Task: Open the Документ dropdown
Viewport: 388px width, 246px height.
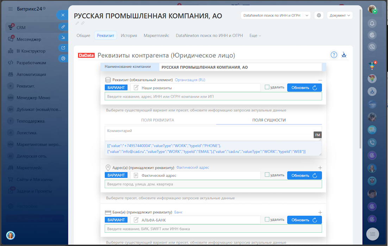Action: pos(340,15)
